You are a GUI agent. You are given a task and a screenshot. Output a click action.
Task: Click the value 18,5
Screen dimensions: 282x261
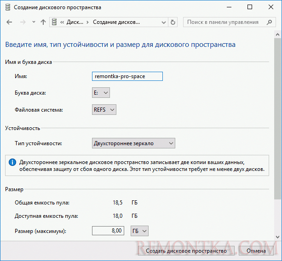pos(118,203)
